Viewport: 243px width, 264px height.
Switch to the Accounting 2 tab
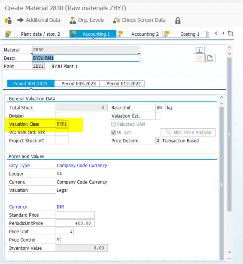142,34
